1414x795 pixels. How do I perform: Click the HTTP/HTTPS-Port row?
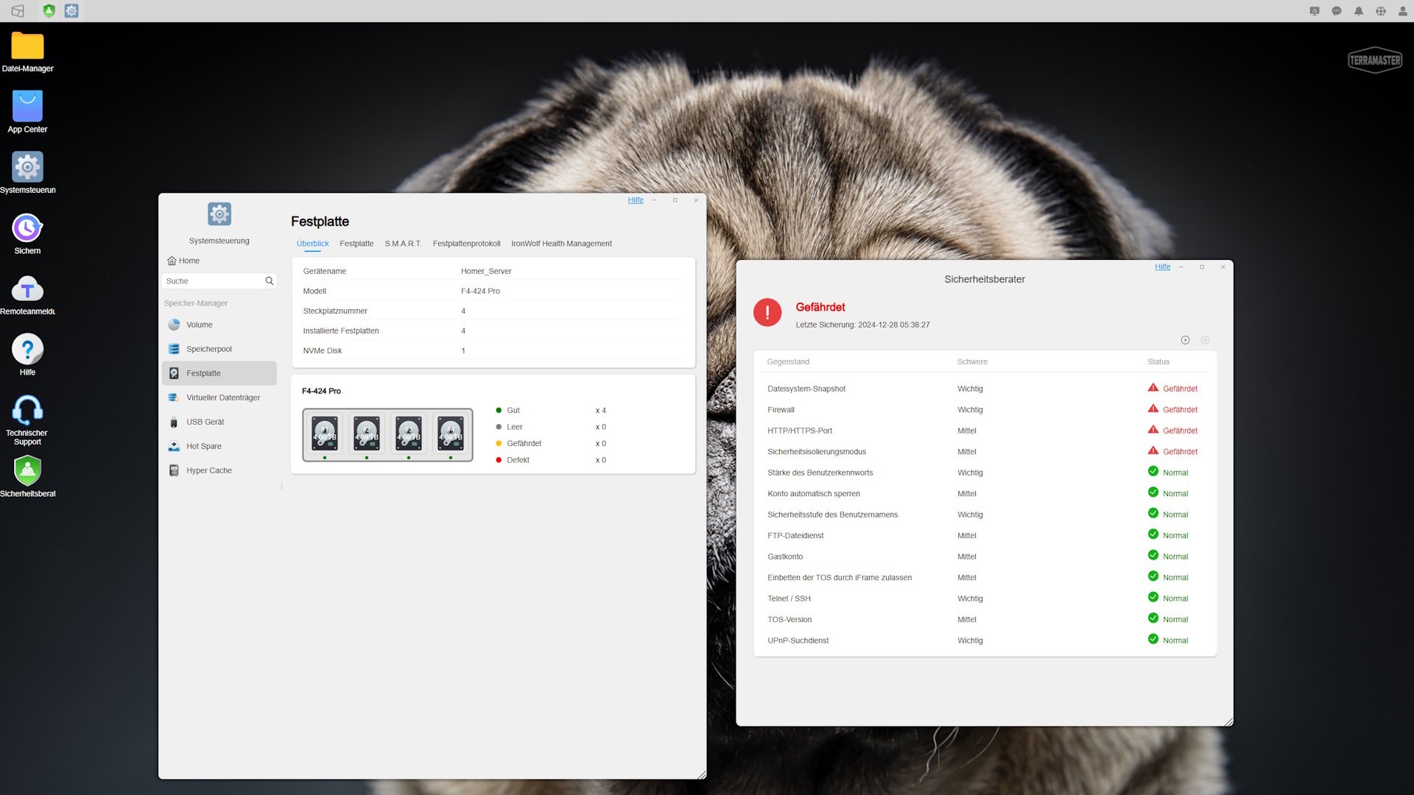pyautogui.click(x=985, y=431)
